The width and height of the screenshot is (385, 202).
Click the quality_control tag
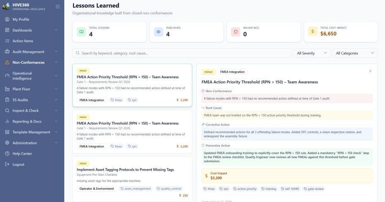coord(169,188)
